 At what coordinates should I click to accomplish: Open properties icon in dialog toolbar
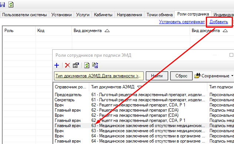76,65
